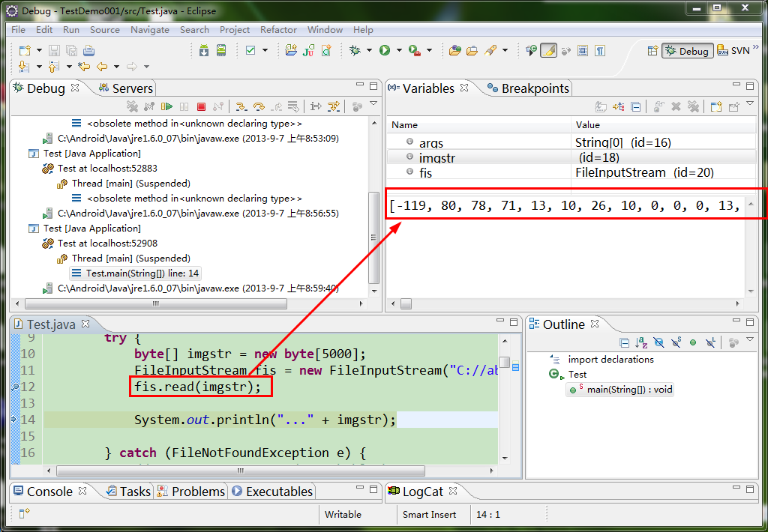
Task: Open dropdown arrow next to External Tools
Action: coord(430,50)
